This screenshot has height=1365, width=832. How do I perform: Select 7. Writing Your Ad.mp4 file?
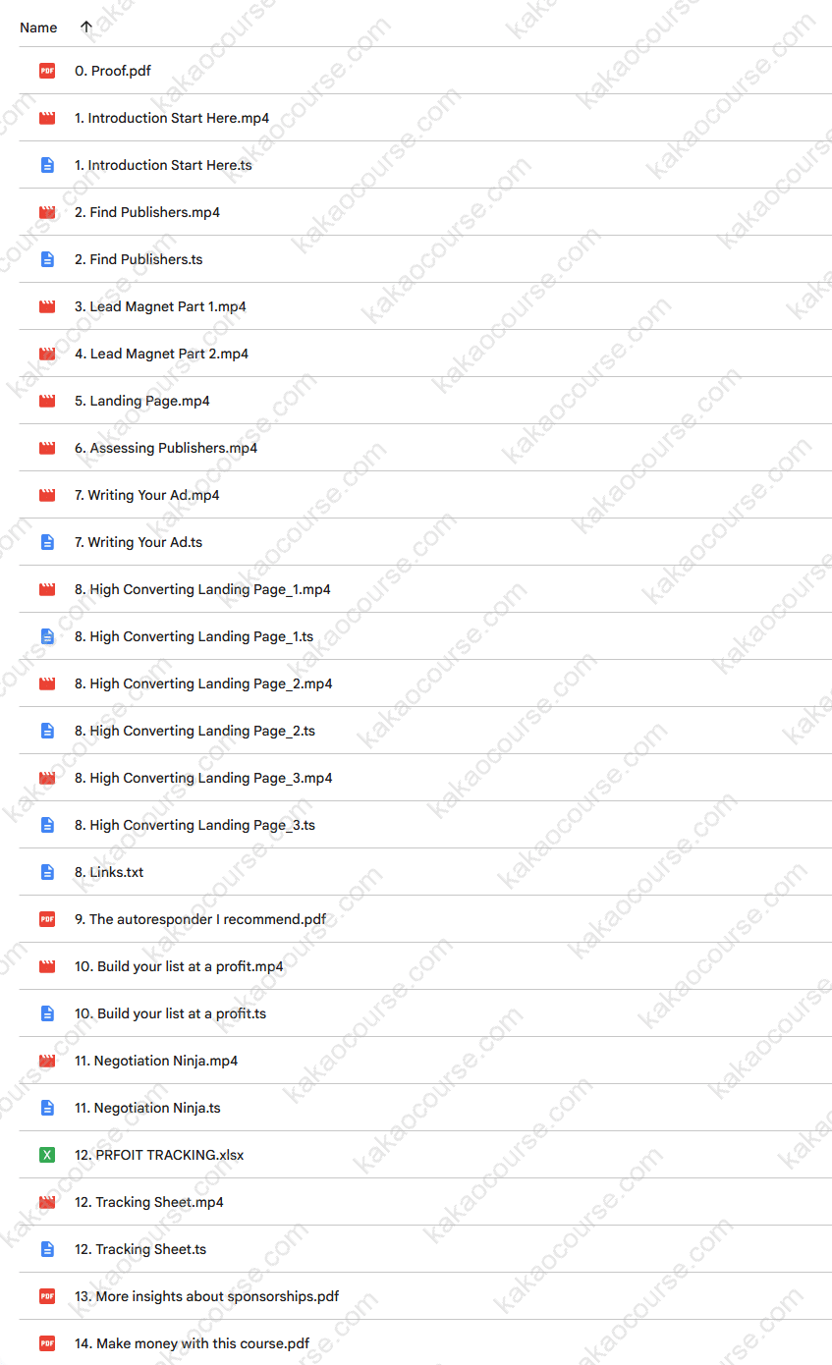click(146, 495)
